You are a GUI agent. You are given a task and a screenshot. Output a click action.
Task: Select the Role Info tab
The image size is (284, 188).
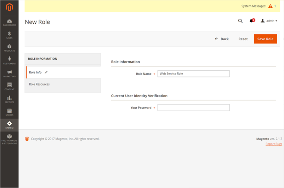(35, 72)
